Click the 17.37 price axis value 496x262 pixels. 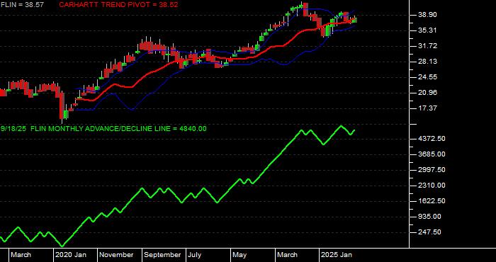pos(428,108)
